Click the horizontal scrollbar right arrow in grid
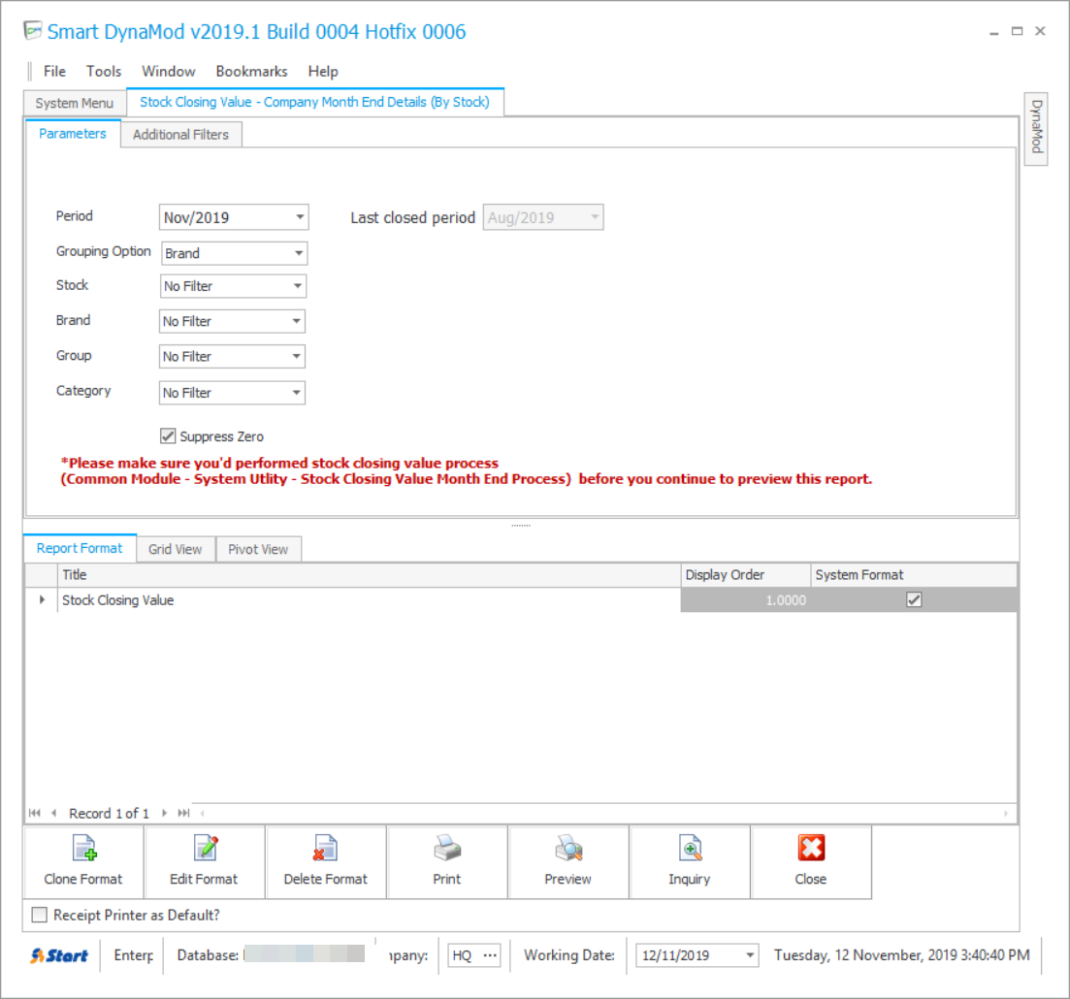Image resolution: width=1070 pixels, height=999 pixels. pyautogui.click(x=1006, y=813)
